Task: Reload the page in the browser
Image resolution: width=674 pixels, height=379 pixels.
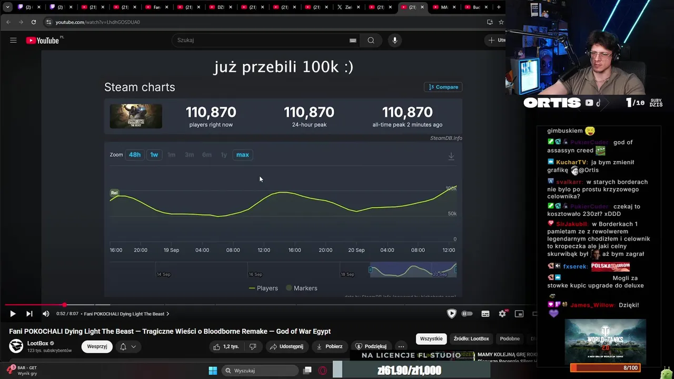Action: [x=34, y=22]
